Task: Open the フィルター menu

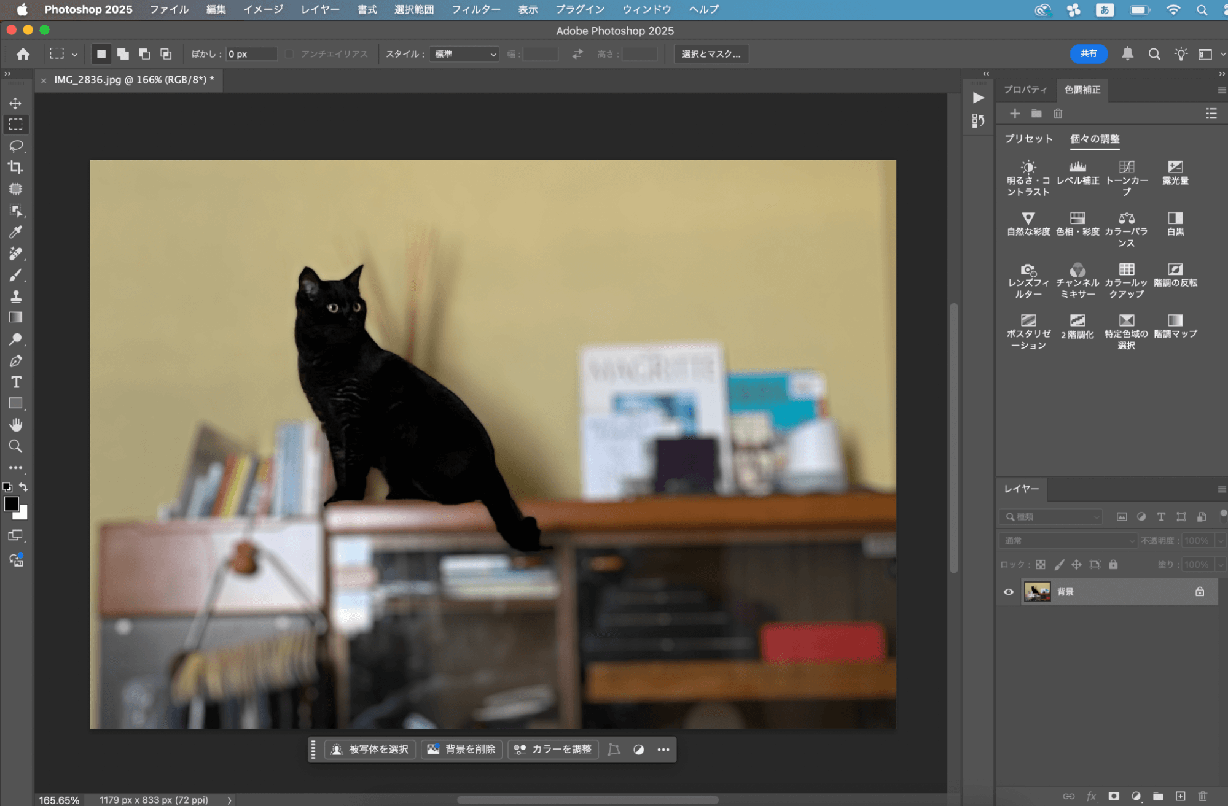Action: point(475,9)
